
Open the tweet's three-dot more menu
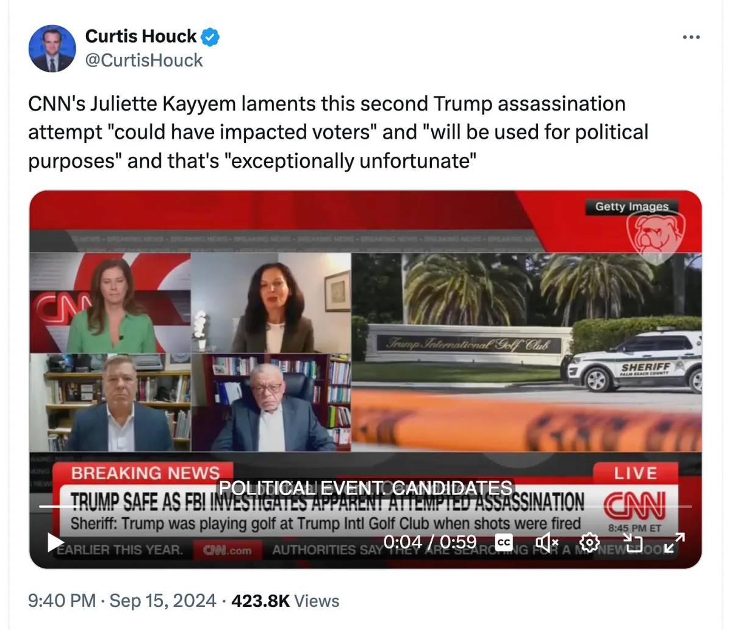pos(691,38)
